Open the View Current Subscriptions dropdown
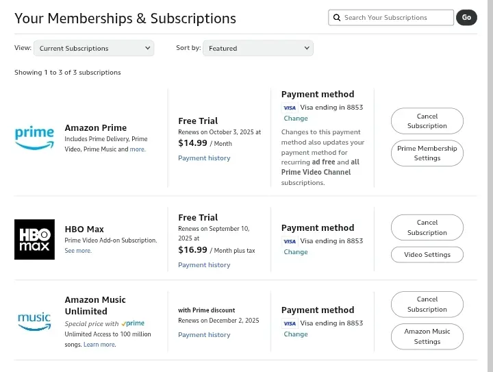 coord(94,48)
